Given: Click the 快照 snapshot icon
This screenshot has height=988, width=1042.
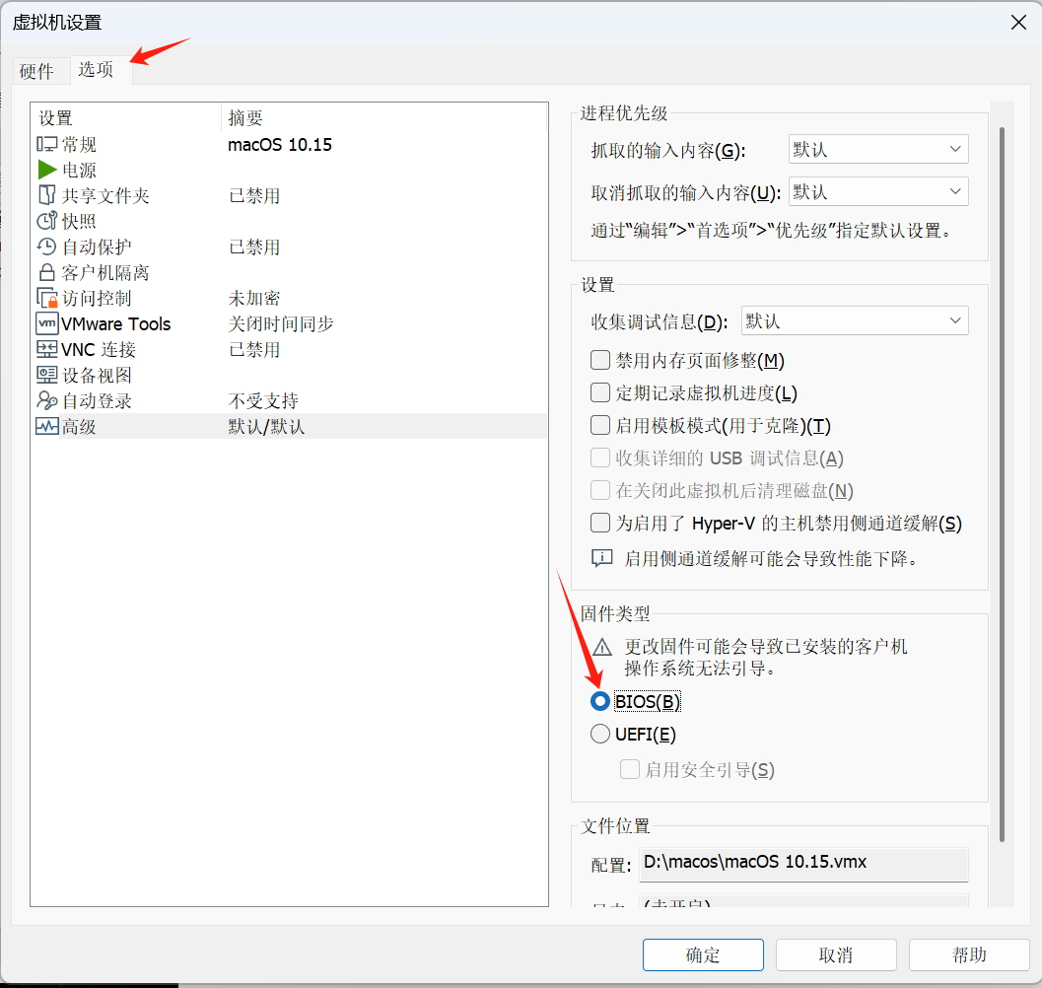Looking at the screenshot, I should point(46,221).
